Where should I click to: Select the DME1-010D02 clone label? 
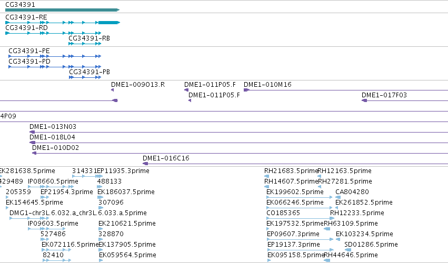[x=55, y=148]
